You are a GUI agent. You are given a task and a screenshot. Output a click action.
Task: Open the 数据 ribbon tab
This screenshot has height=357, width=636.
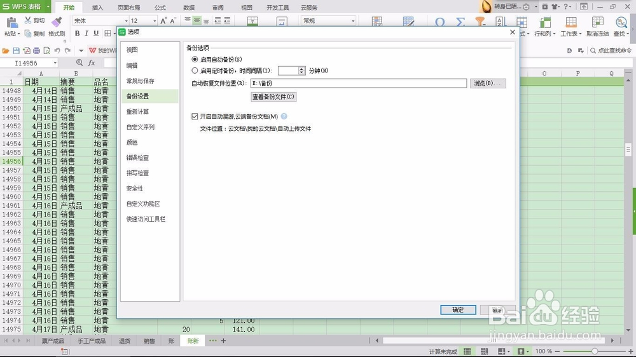(189, 7)
